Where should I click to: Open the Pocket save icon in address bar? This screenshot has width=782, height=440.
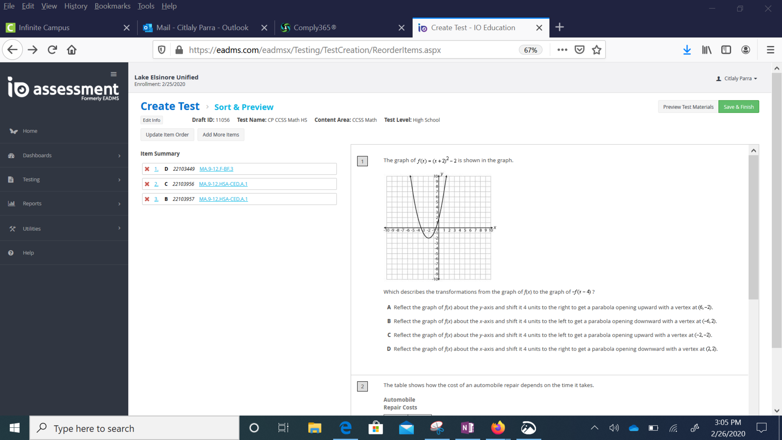pos(579,50)
